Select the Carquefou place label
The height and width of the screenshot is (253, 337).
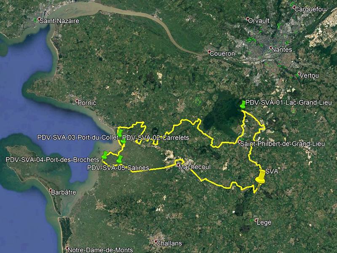(310, 9)
